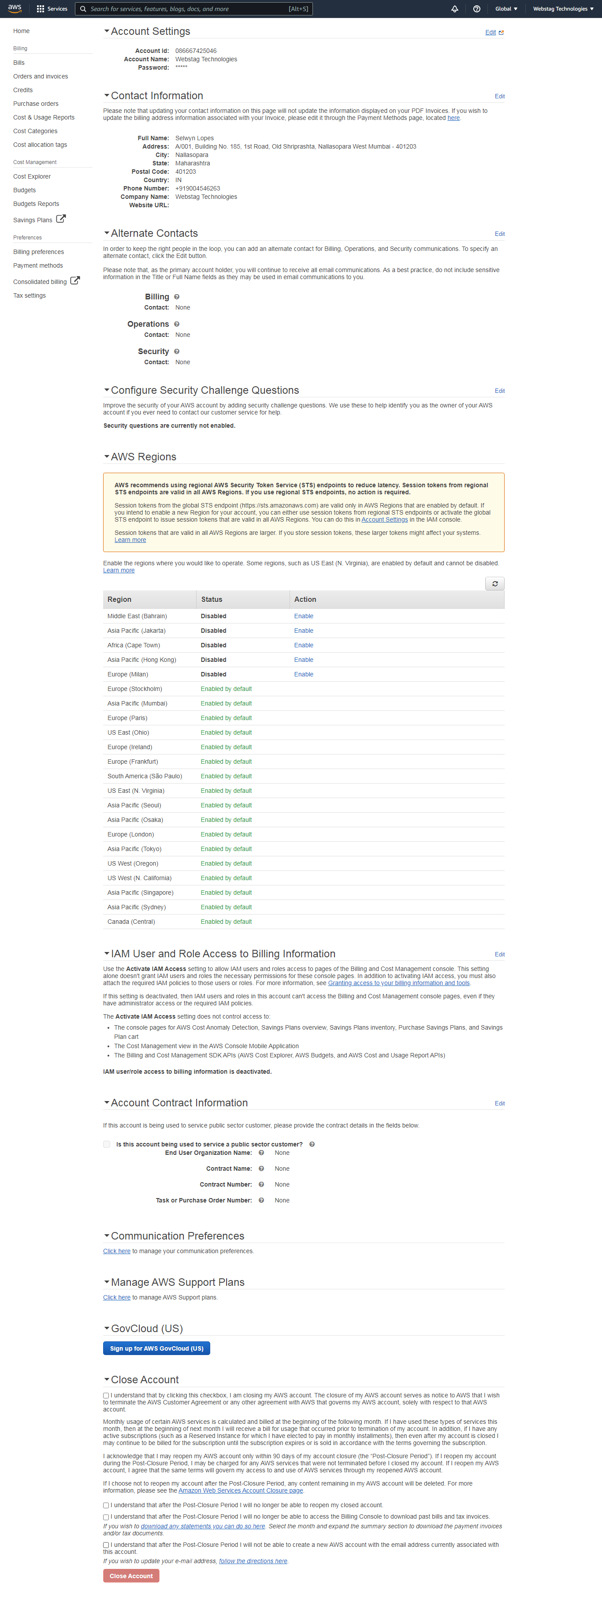602x1613 pixels.
Task: Open the help question mark menu in top bar
Action: pyautogui.click(x=477, y=9)
